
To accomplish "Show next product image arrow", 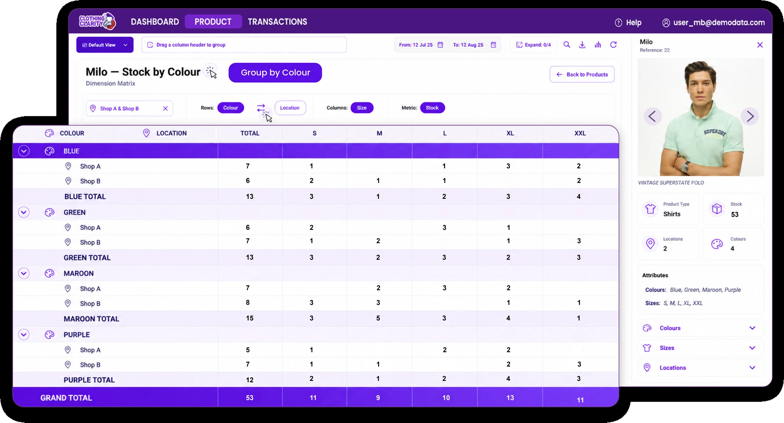I will click(750, 116).
